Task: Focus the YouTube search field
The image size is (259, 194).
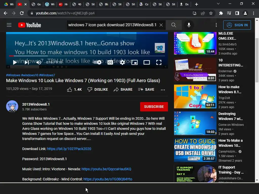Action: point(112,25)
